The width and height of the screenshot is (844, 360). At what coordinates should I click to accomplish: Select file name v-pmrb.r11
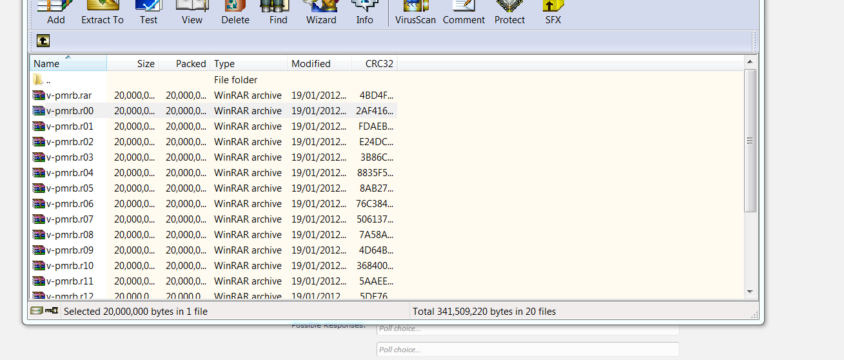[70, 281]
